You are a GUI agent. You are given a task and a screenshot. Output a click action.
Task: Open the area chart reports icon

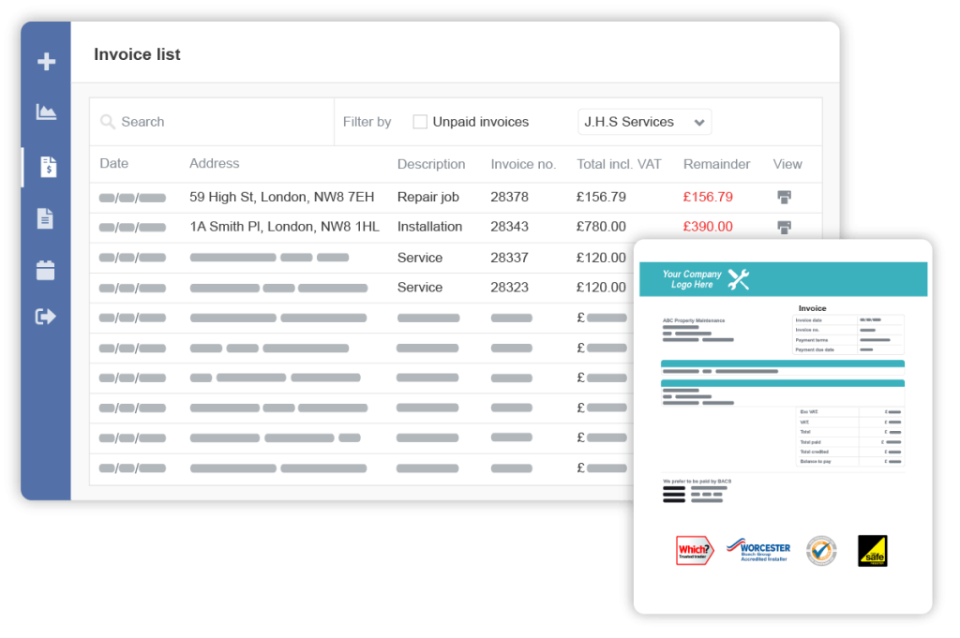46,112
